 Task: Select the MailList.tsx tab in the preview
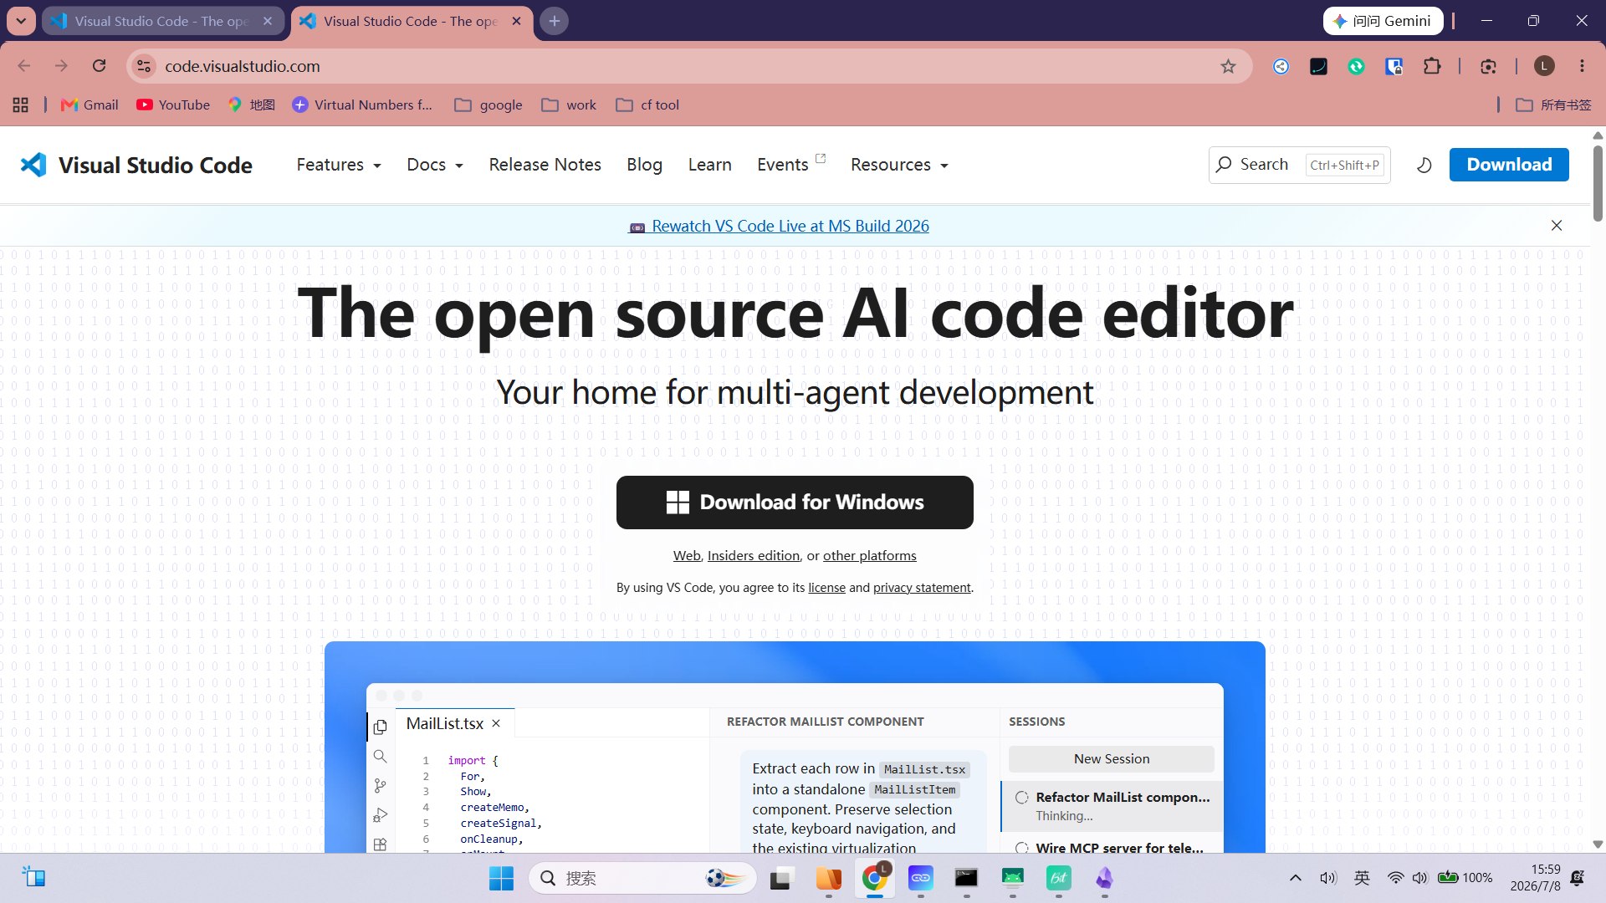445,723
